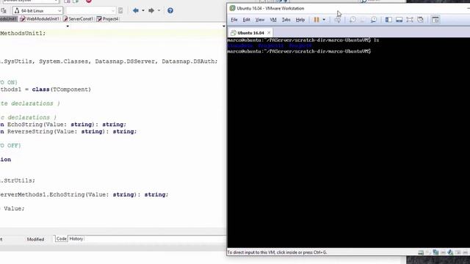
Task: Pause the VM with the orange pause button
Action: click(317, 20)
